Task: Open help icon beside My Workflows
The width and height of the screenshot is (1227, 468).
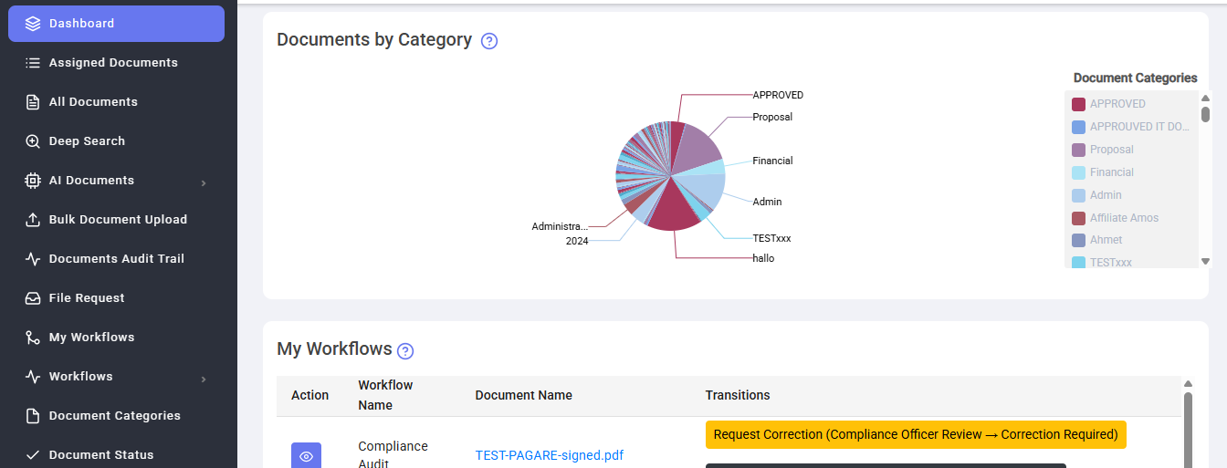Action: point(405,351)
